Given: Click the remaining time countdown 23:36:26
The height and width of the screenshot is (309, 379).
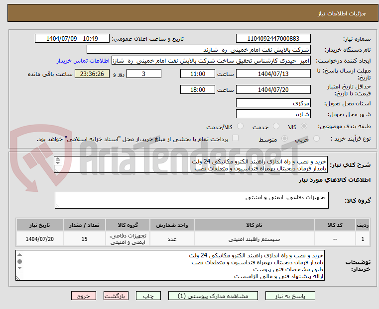Looking at the screenshot, I should (x=92, y=74).
